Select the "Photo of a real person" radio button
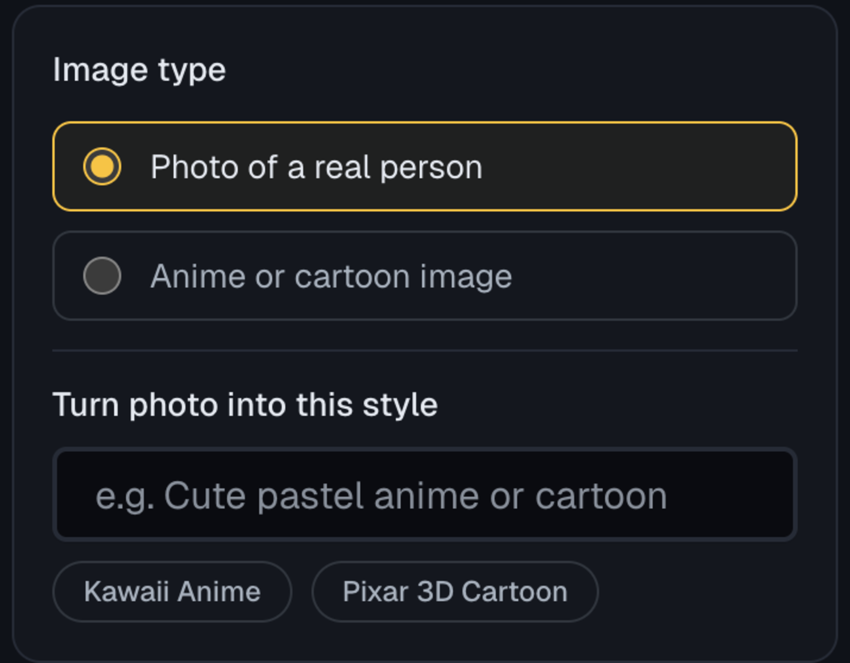The height and width of the screenshot is (663, 850). coord(102,166)
